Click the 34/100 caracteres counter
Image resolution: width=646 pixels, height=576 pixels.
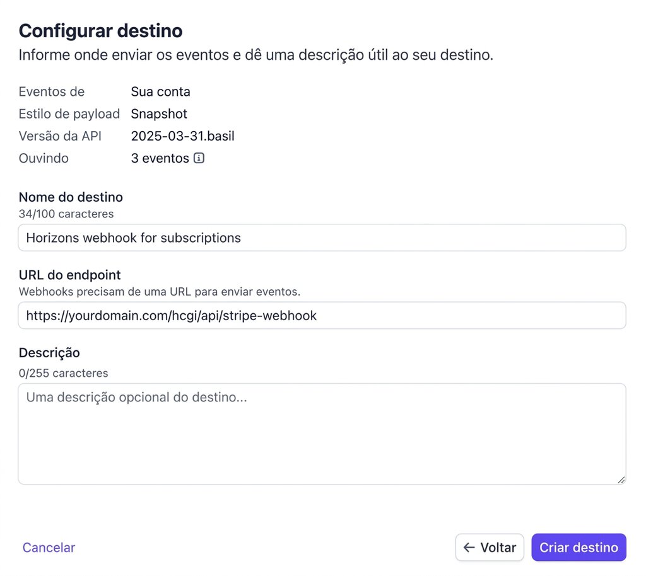66,214
